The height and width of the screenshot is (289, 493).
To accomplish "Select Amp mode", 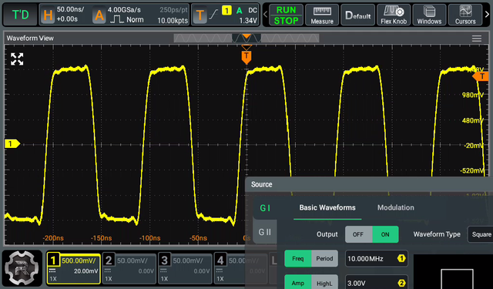I will coord(298,283).
